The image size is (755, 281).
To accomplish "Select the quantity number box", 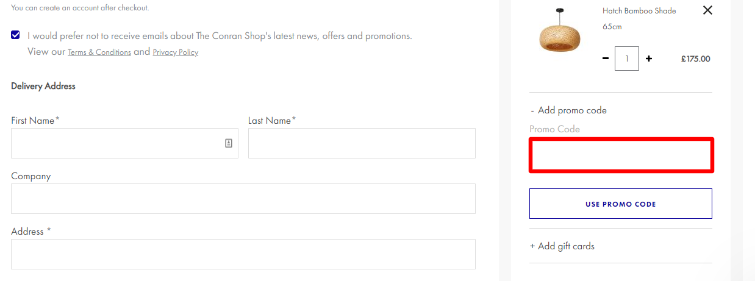I will 627,59.
